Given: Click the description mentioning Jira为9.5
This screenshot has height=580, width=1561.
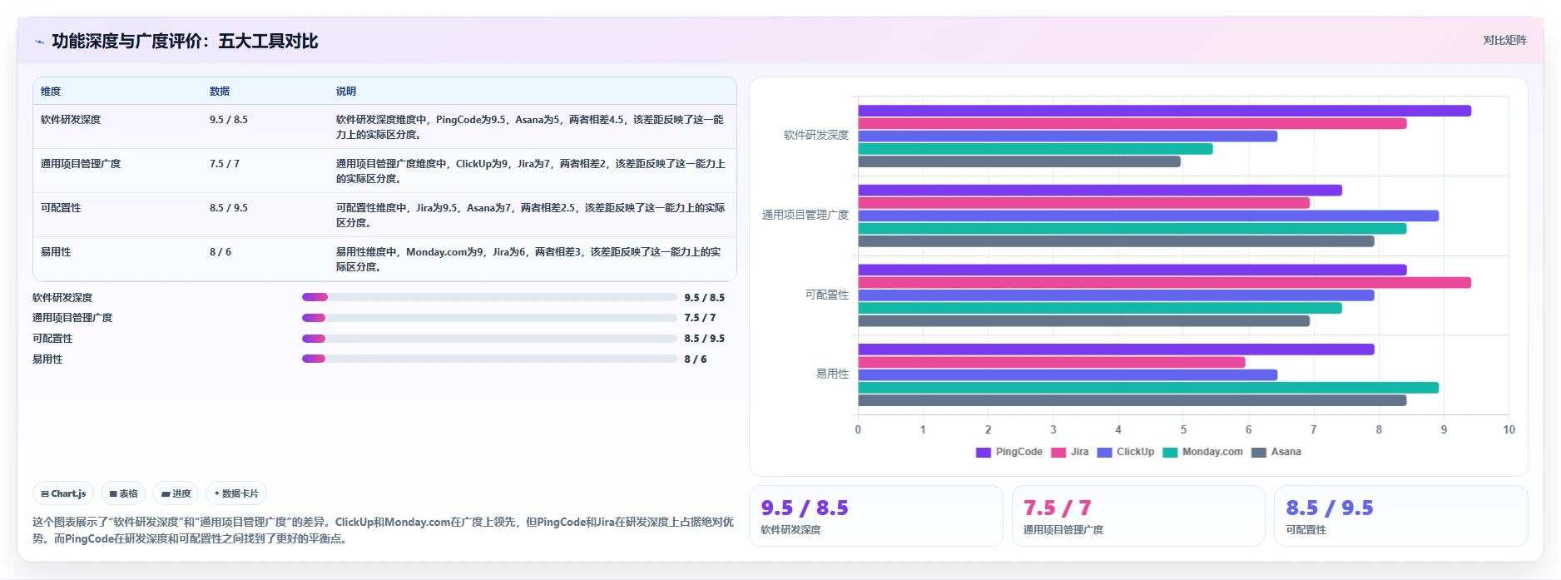Looking at the screenshot, I should tap(531, 216).
